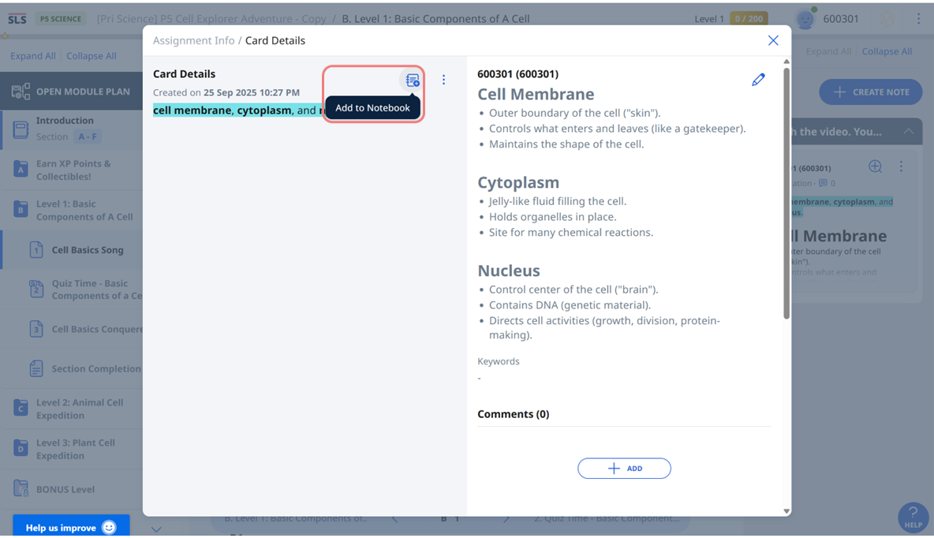Screen dimensions: 934x538
Task: Click Expand All in the left sidebar
Action: coord(32,56)
